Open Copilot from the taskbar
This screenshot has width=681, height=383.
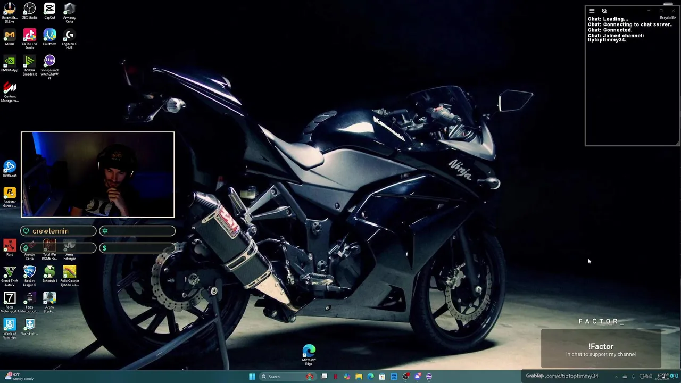pos(347,377)
